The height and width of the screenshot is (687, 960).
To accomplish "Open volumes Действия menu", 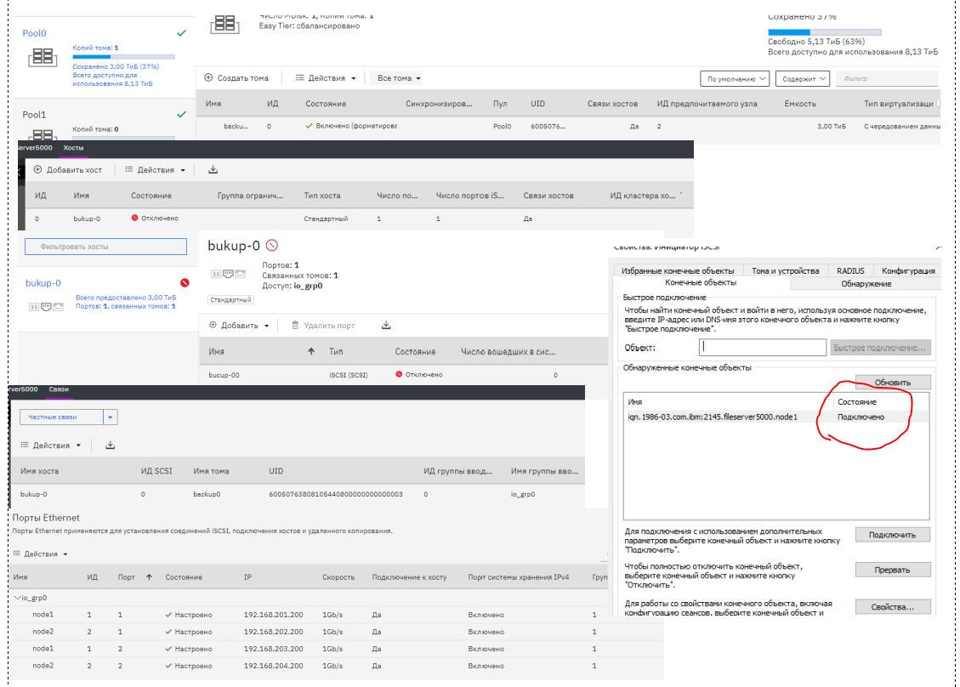I will click(x=325, y=77).
